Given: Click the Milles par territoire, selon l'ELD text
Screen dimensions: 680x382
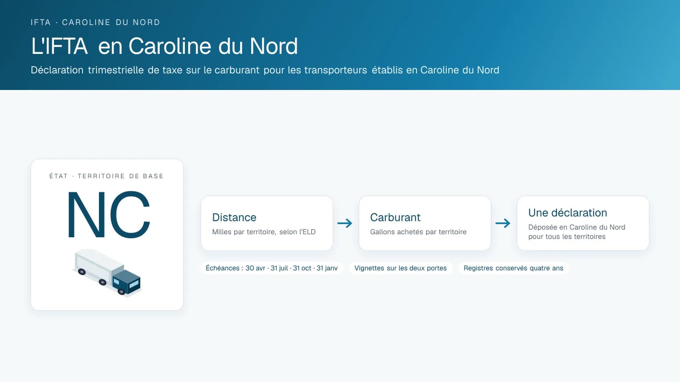Looking at the screenshot, I should (x=264, y=232).
